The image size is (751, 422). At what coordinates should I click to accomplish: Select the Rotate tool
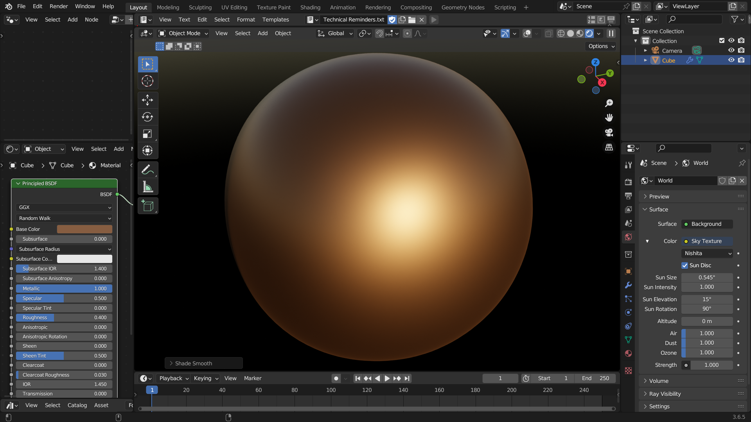click(x=147, y=117)
